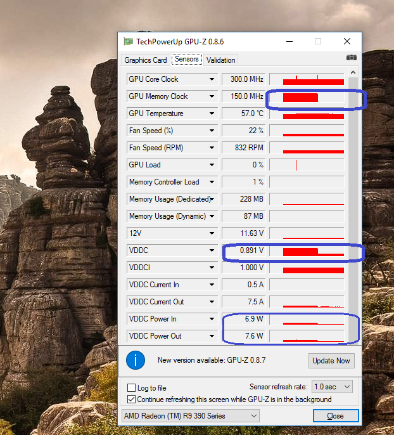394x435 pixels.
Task: Open the Memory Usage (Dedicated) dropdown
Action: click(x=212, y=199)
